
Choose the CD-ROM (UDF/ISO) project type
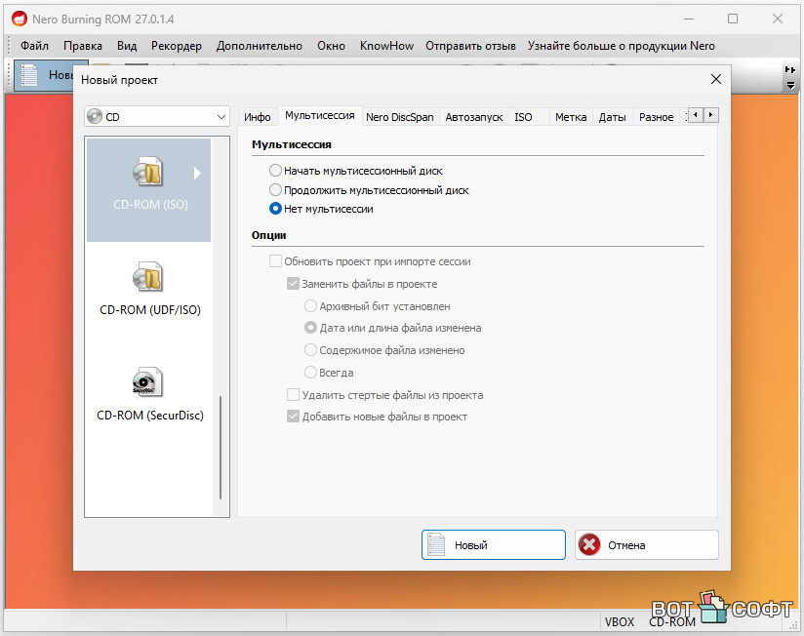pos(149,279)
